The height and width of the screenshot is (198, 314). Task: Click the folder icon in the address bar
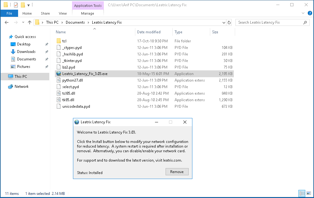point(37,22)
